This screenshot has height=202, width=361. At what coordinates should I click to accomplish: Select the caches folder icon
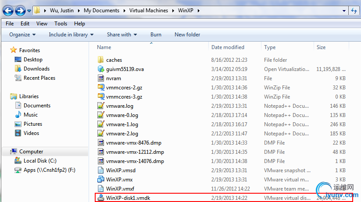100,60
